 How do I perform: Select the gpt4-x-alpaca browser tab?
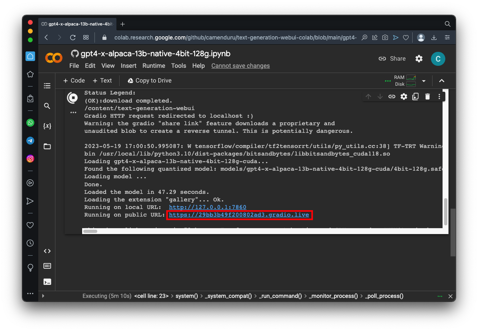pyautogui.click(x=77, y=24)
